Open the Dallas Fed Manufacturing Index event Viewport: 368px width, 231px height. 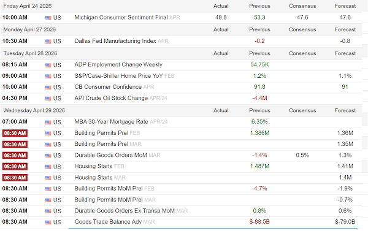[x=115, y=41]
